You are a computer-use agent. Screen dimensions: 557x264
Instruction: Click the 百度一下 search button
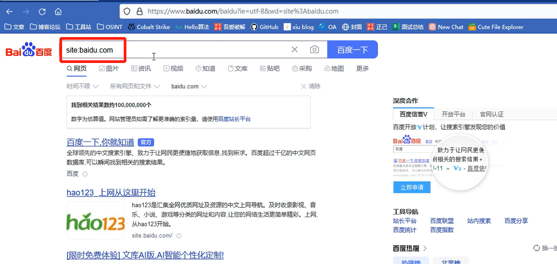[x=352, y=50]
